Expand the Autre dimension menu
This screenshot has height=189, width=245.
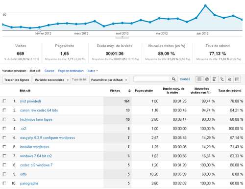[x=93, y=71]
